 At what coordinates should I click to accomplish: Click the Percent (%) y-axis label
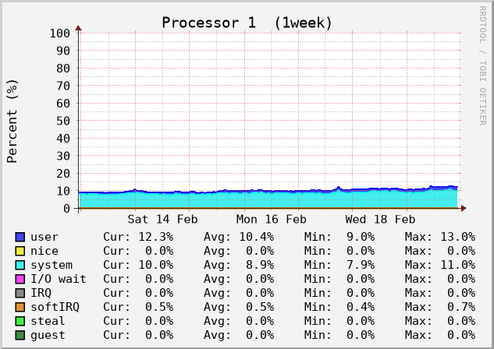click(x=12, y=120)
